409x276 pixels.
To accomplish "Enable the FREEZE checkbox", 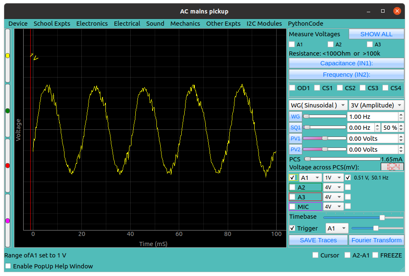I will pyautogui.click(x=375, y=255).
